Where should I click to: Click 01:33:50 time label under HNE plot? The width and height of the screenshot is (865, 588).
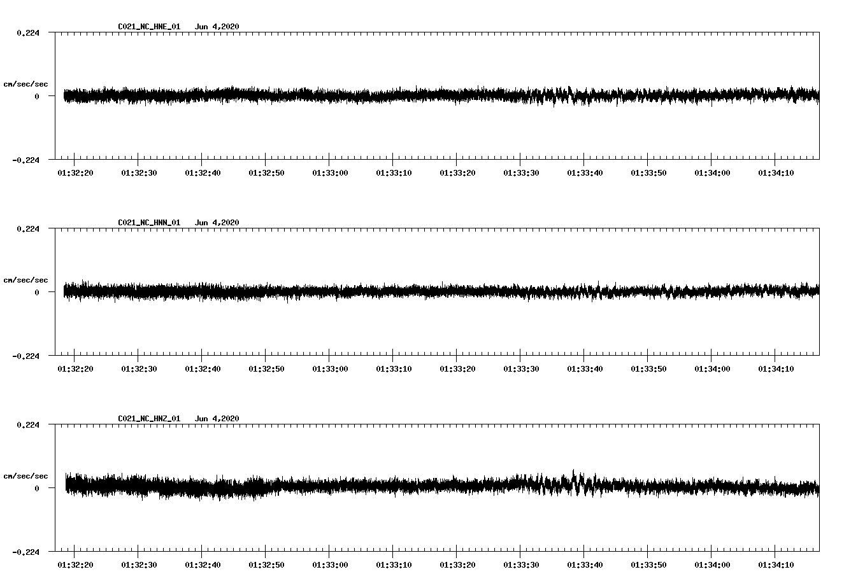[x=648, y=173]
